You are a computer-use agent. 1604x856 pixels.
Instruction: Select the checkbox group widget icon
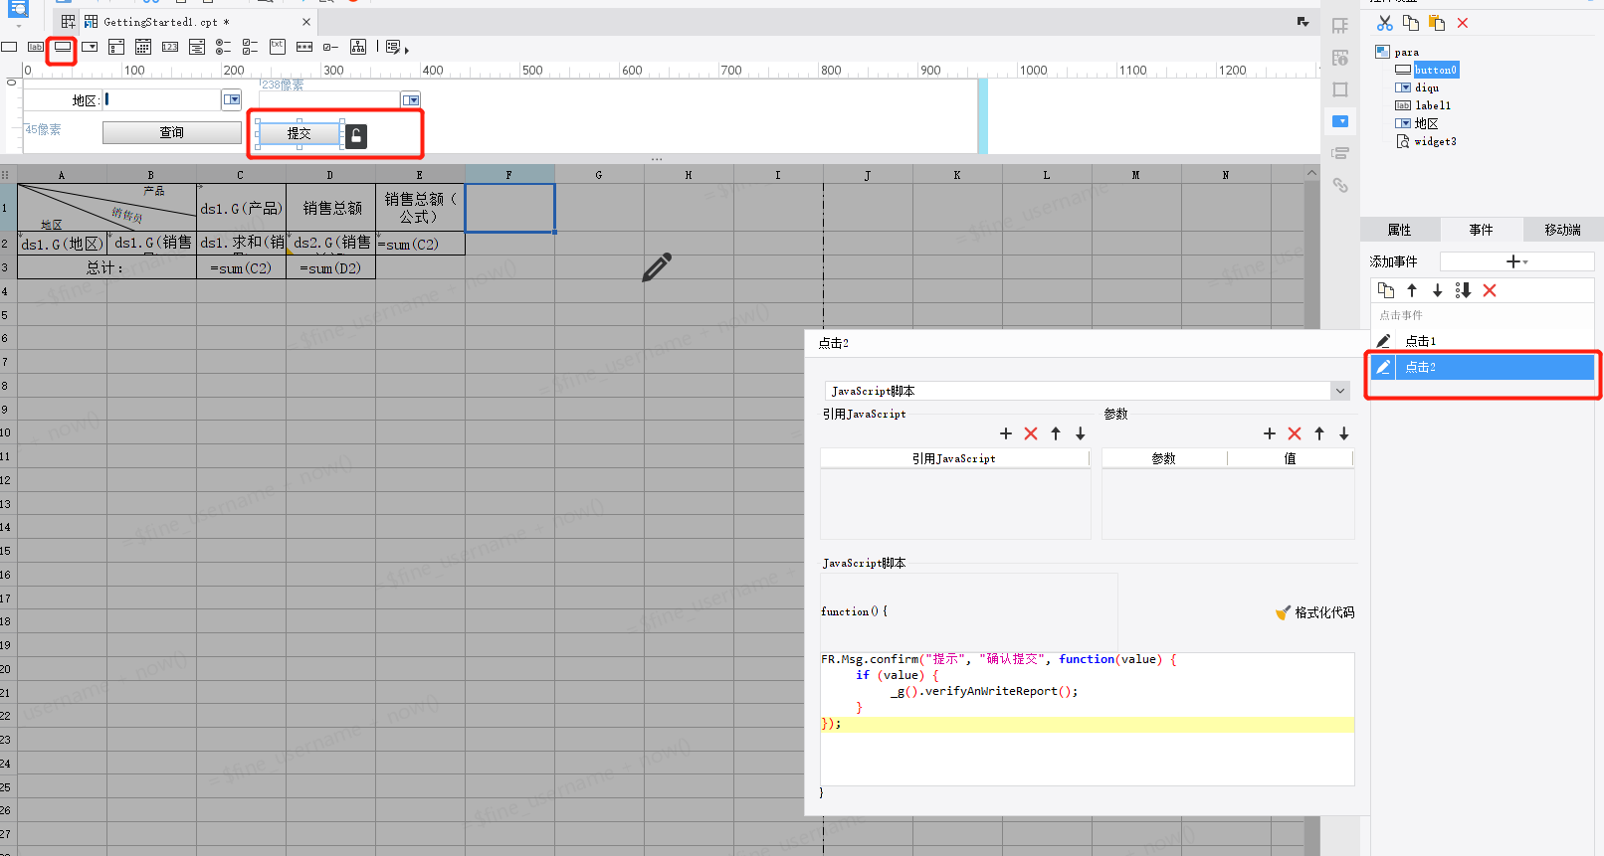pyautogui.click(x=250, y=47)
